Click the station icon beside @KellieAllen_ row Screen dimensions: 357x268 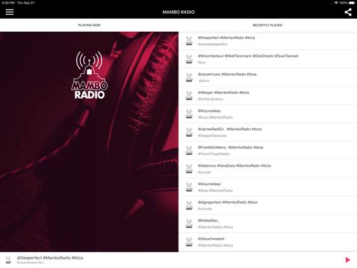click(189, 223)
